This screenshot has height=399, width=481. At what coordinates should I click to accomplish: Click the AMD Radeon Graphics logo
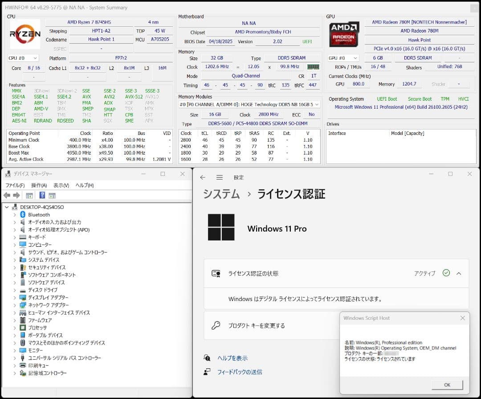[x=344, y=34]
